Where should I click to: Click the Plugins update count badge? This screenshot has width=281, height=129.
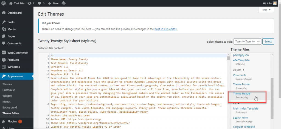(20, 121)
